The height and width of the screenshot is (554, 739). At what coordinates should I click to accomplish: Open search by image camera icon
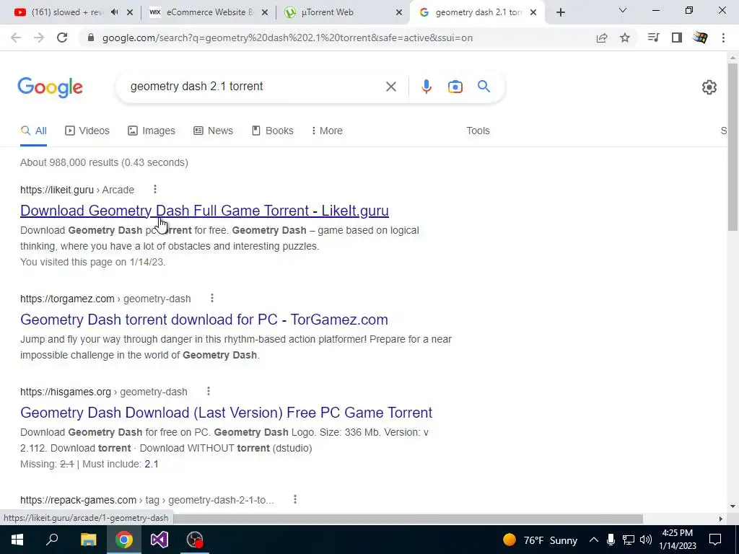coord(455,87)
